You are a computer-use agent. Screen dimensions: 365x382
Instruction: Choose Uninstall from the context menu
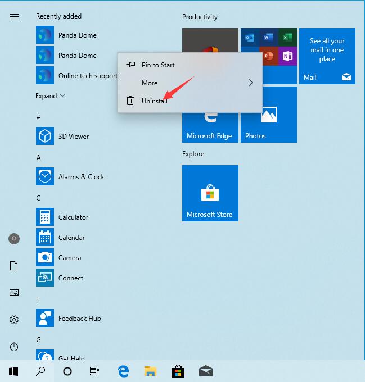(190, 101)
